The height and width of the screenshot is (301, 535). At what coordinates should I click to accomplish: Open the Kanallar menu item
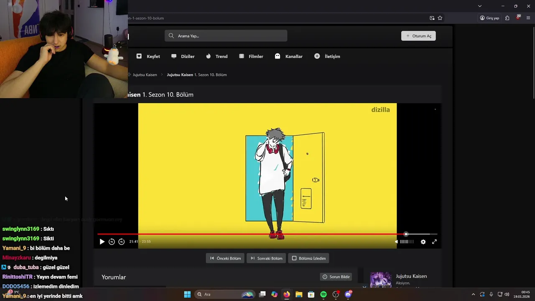288,56
